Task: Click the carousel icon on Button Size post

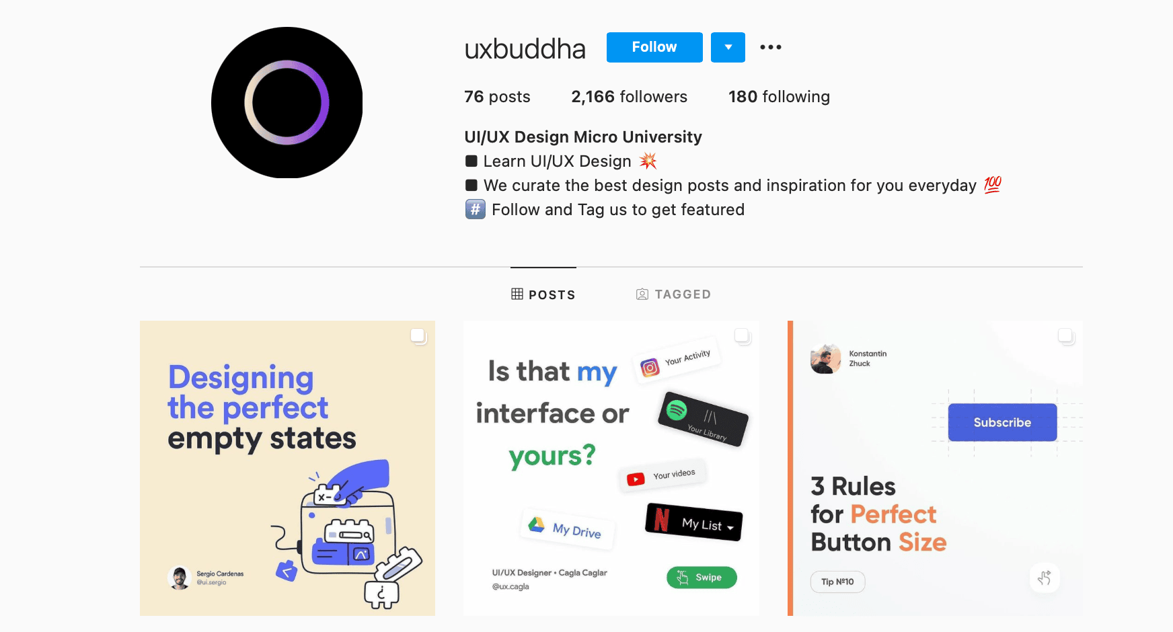Action: tap(1066, 335)
